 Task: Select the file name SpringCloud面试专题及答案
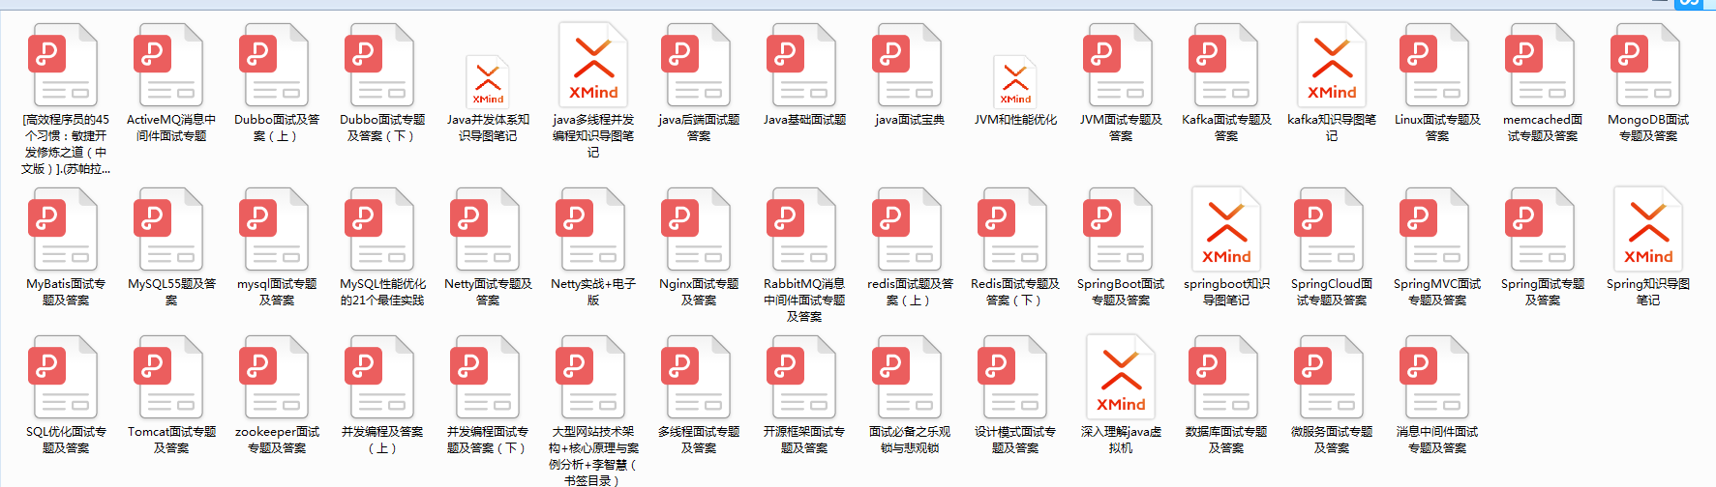click(x=1332, y=292)
